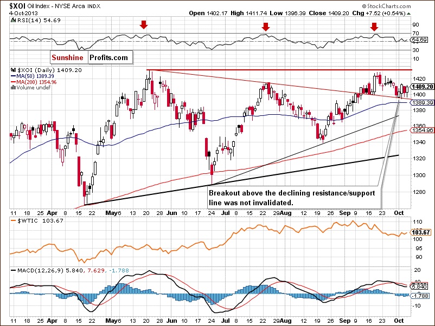
Task: Select the MA(50) 1389.39 legend label
Action: [35, 76]
